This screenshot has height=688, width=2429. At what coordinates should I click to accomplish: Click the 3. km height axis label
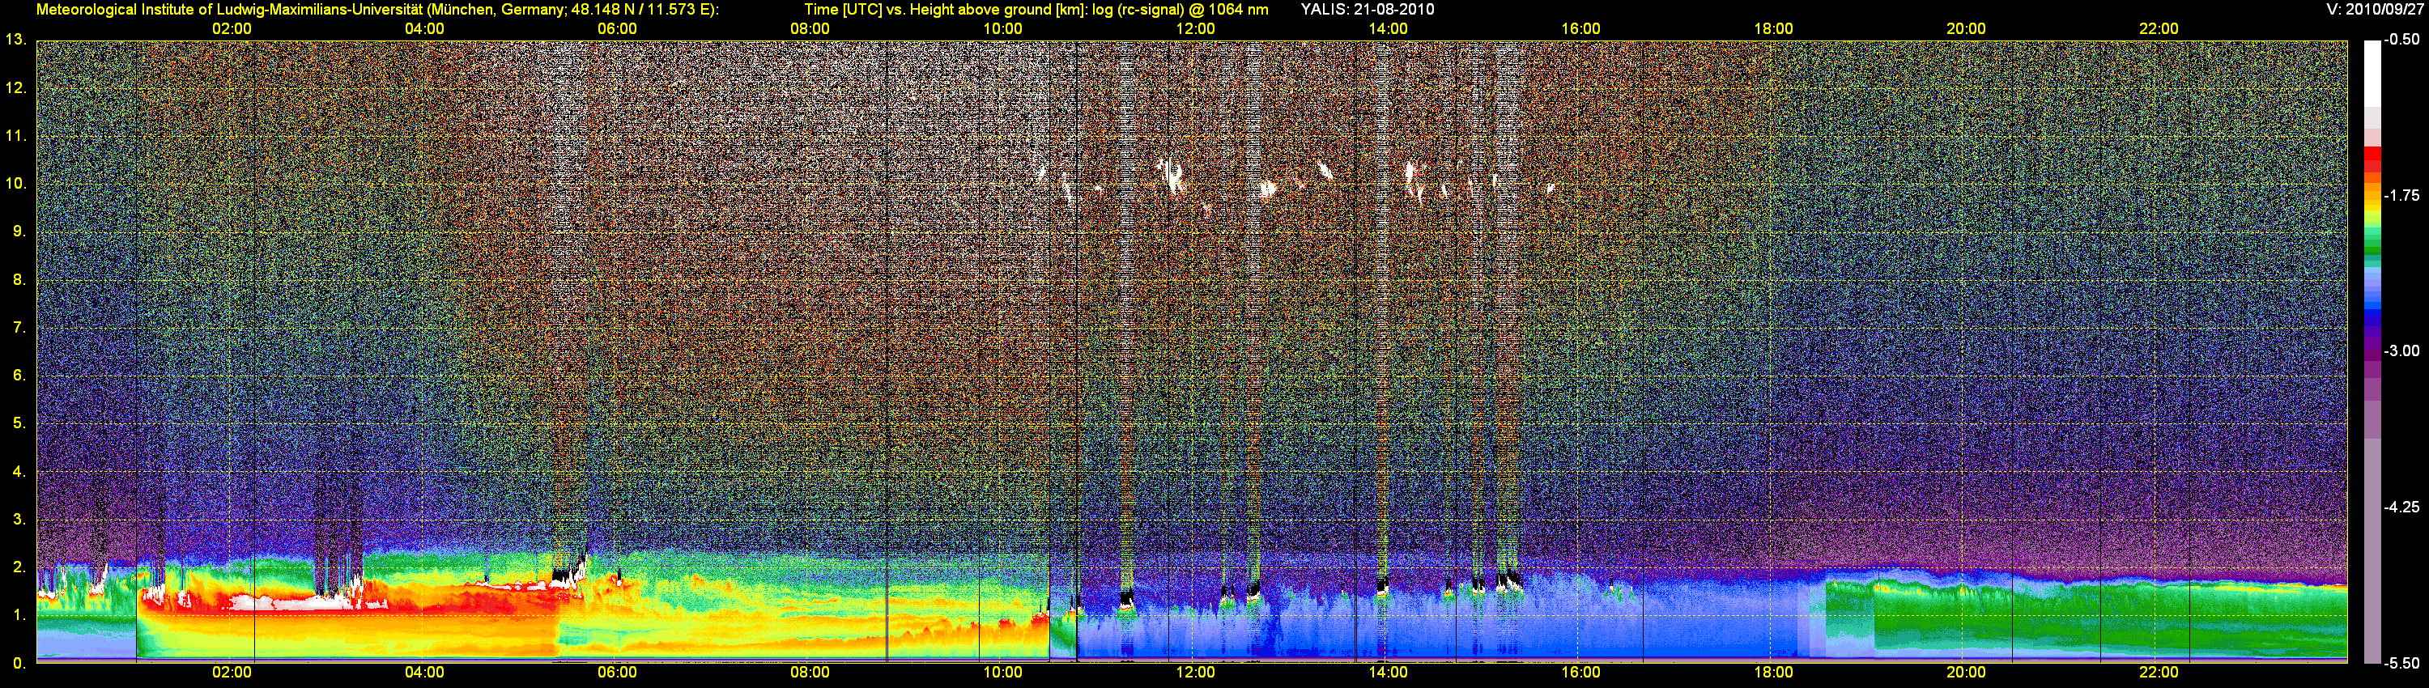(19, 520)
